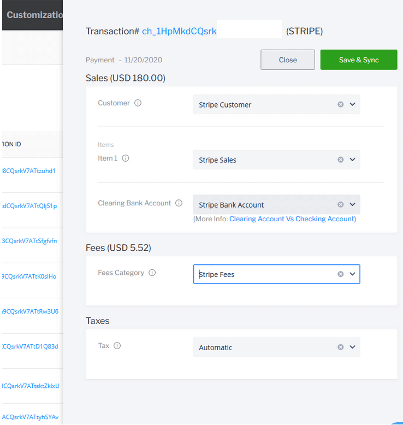
Task: Click the Clearing Bank Account info icon
Action: 179,203
